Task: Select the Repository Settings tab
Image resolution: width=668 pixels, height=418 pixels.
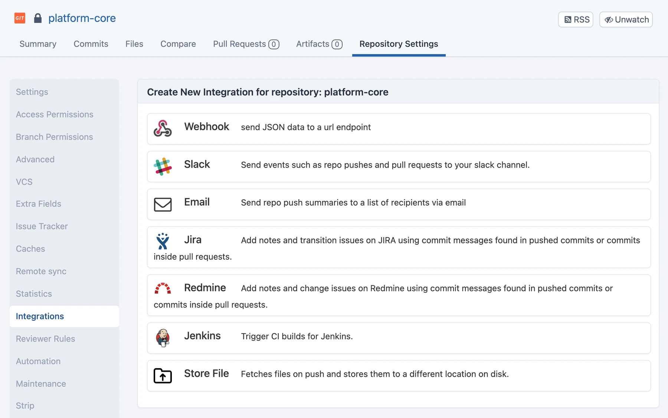Action: pos(399,44)
